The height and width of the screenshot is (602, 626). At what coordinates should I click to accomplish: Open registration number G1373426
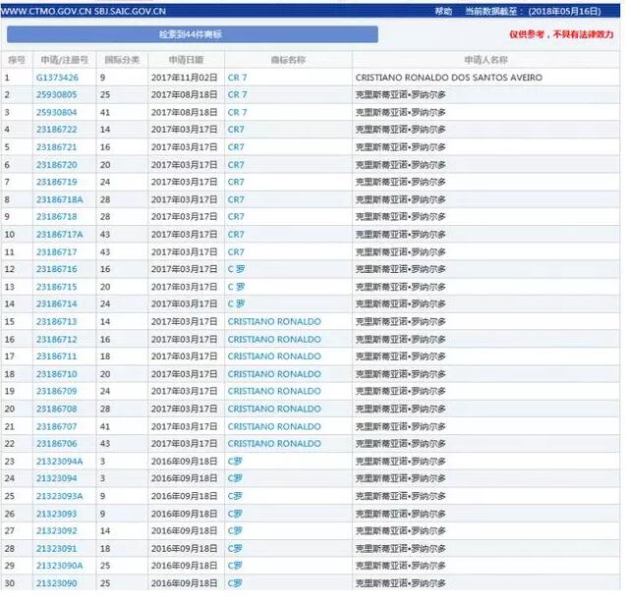[57, 78]
